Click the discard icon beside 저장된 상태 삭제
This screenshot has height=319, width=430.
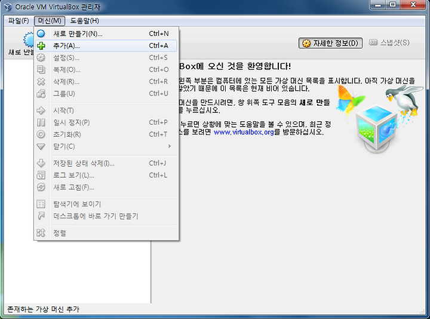pos(41,163)
